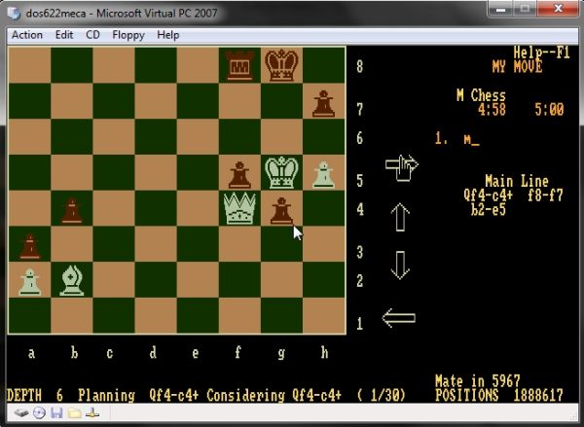The image size is (584, 427).
Task: Click the Mate in 5967 text
Action: [478, 381]
